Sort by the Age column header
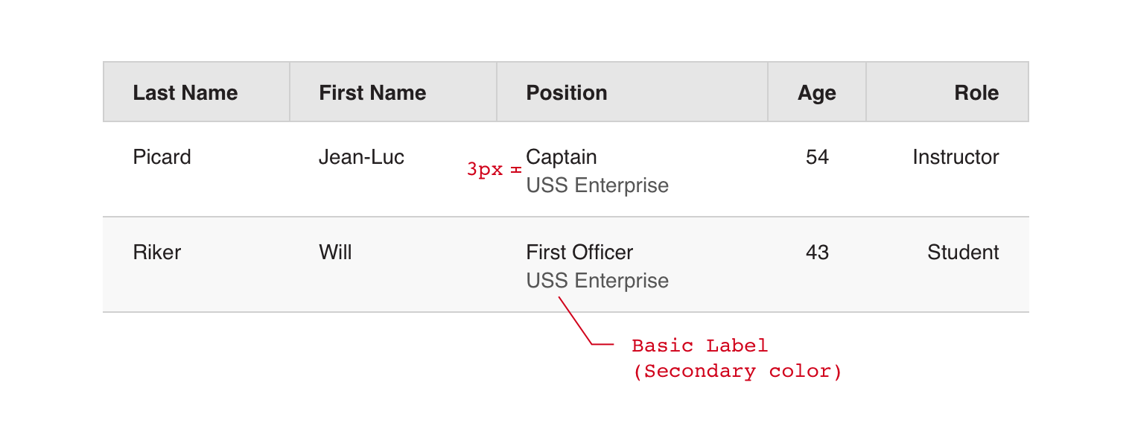1132x429 pixels. pyautogui.click(x=817, y=93)
